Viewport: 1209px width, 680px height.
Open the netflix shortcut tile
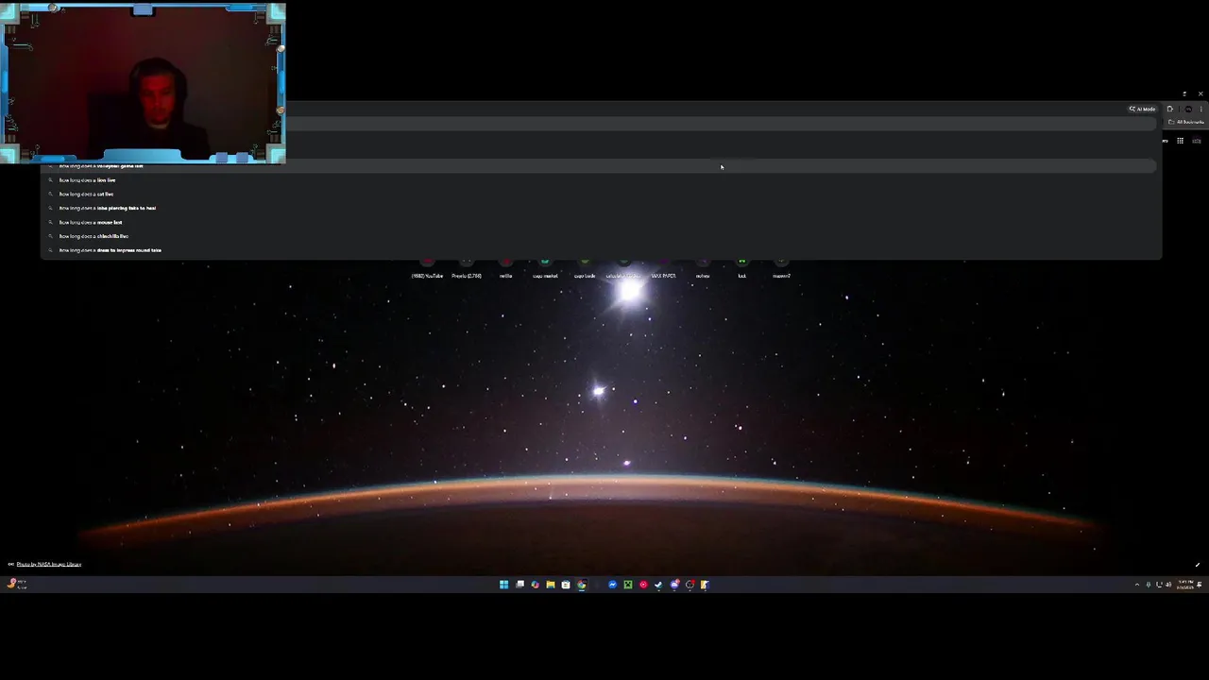(505, 268)
